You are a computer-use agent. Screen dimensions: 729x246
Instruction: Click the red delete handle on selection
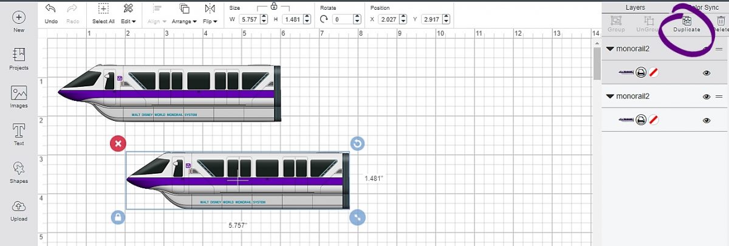click(x=118, y=143)
